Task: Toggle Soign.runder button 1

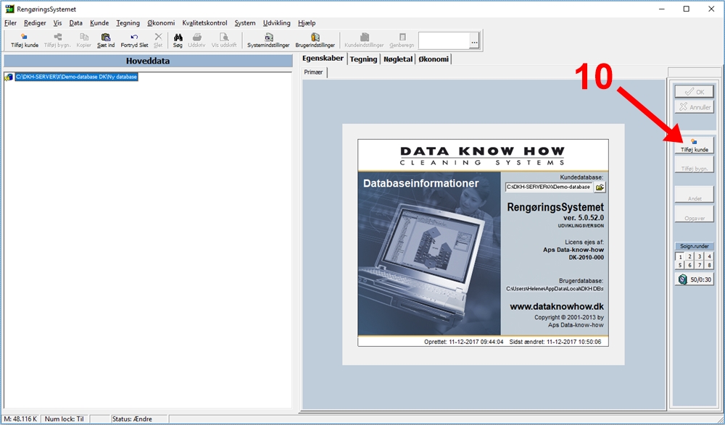Action: (680, 257)
